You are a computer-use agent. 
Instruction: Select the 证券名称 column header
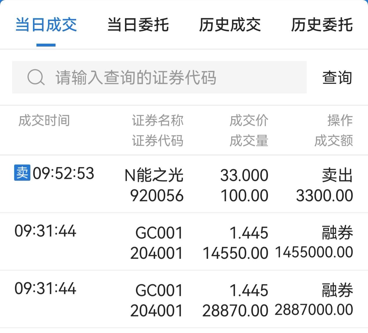click(158, 121)
